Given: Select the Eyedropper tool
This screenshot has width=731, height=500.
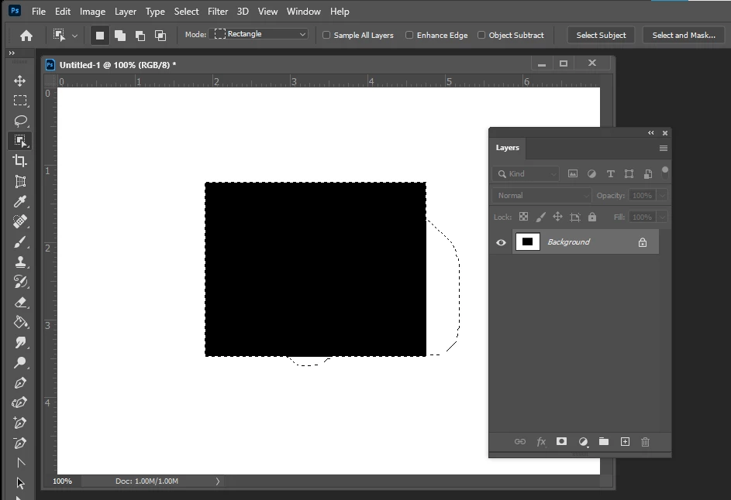Looking at the screenshot, I should pos(19,201).
